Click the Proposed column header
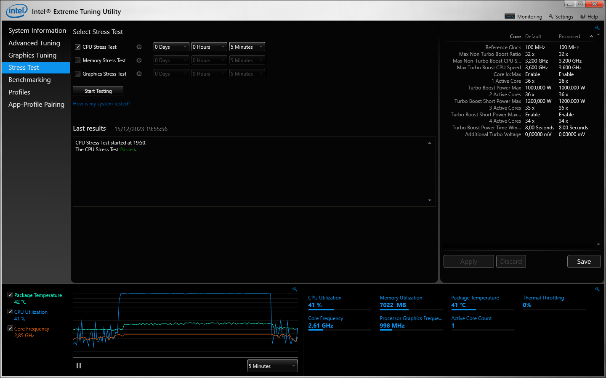 click(569, 37)
